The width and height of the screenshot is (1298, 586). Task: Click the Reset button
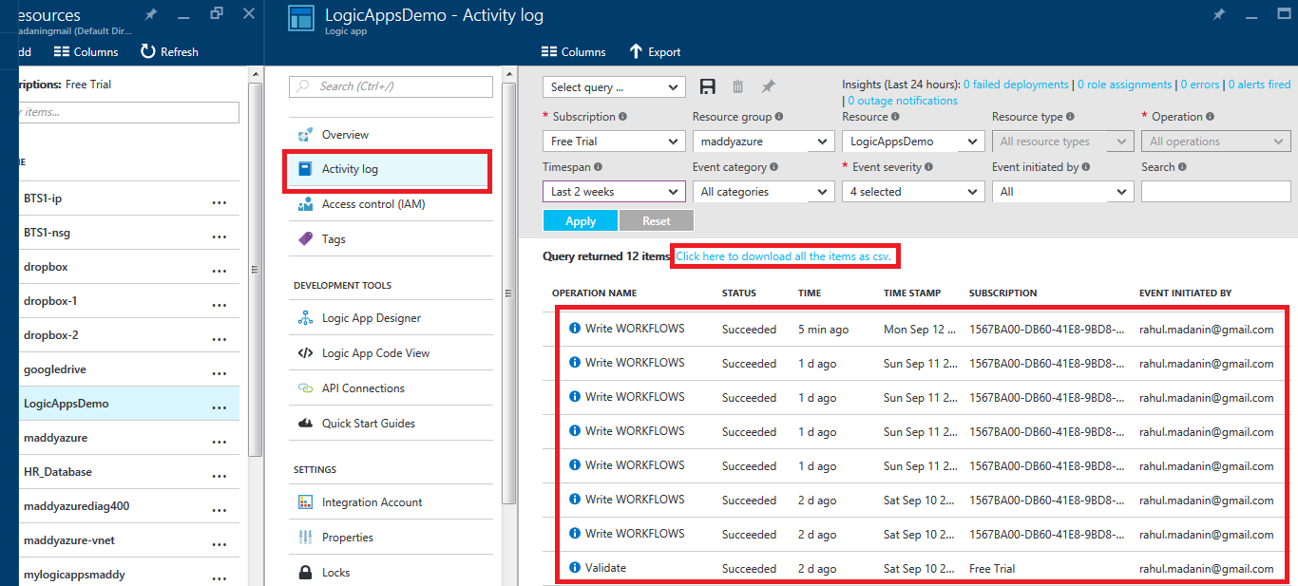click(x=657, y=221)
